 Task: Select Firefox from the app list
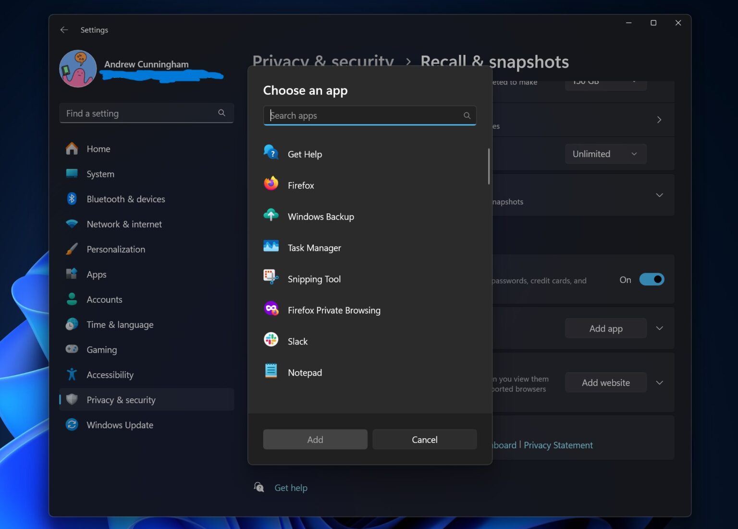coord(301,185)
